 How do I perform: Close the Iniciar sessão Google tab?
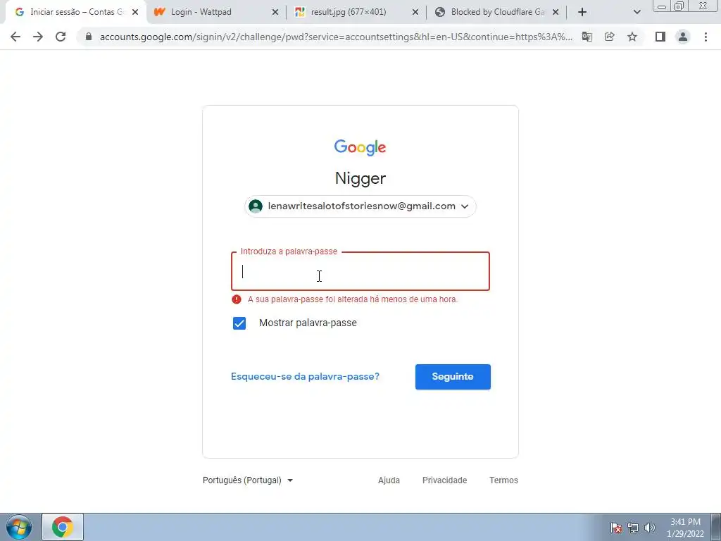(135, 13)
